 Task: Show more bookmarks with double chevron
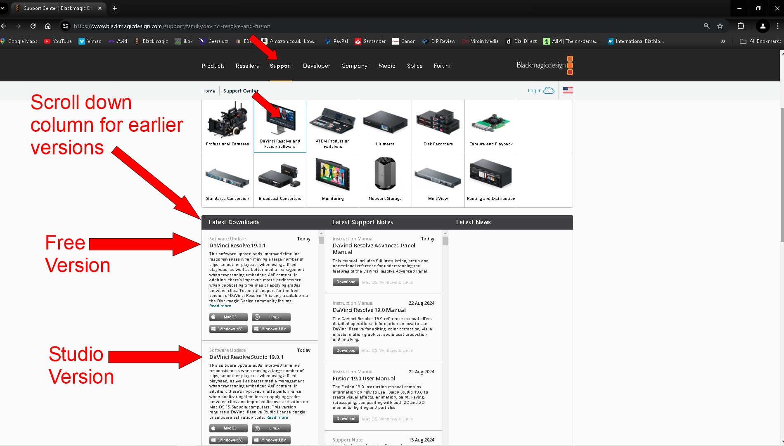click(723, 41)
